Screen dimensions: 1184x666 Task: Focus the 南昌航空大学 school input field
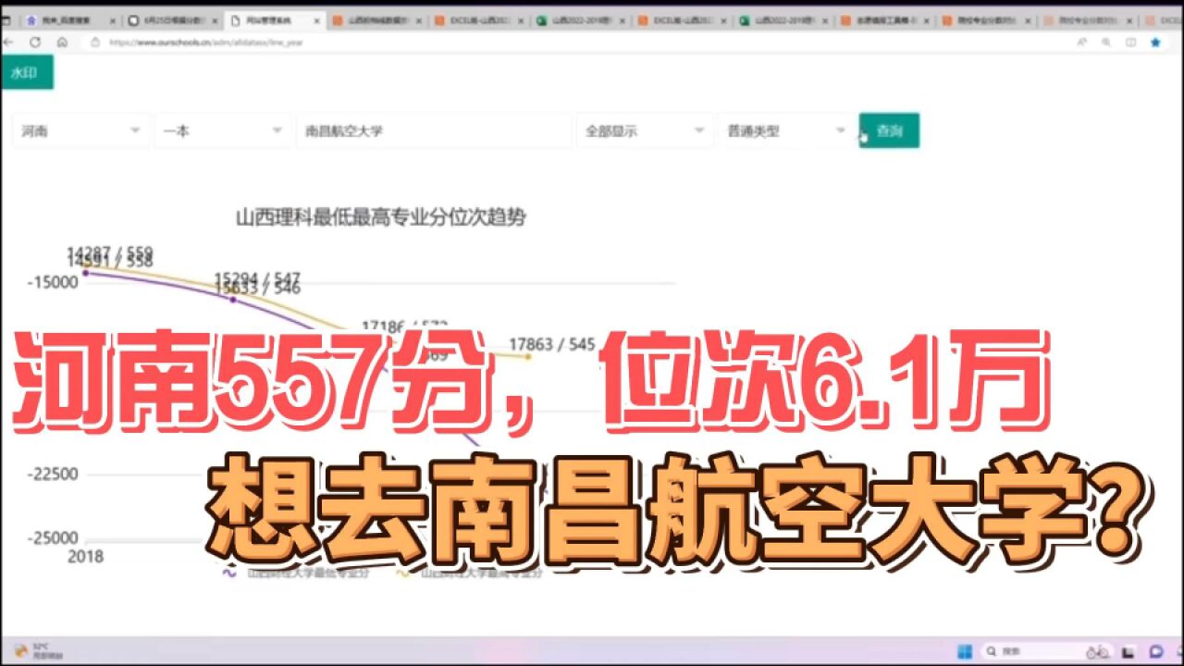click(x=434, y=130)
